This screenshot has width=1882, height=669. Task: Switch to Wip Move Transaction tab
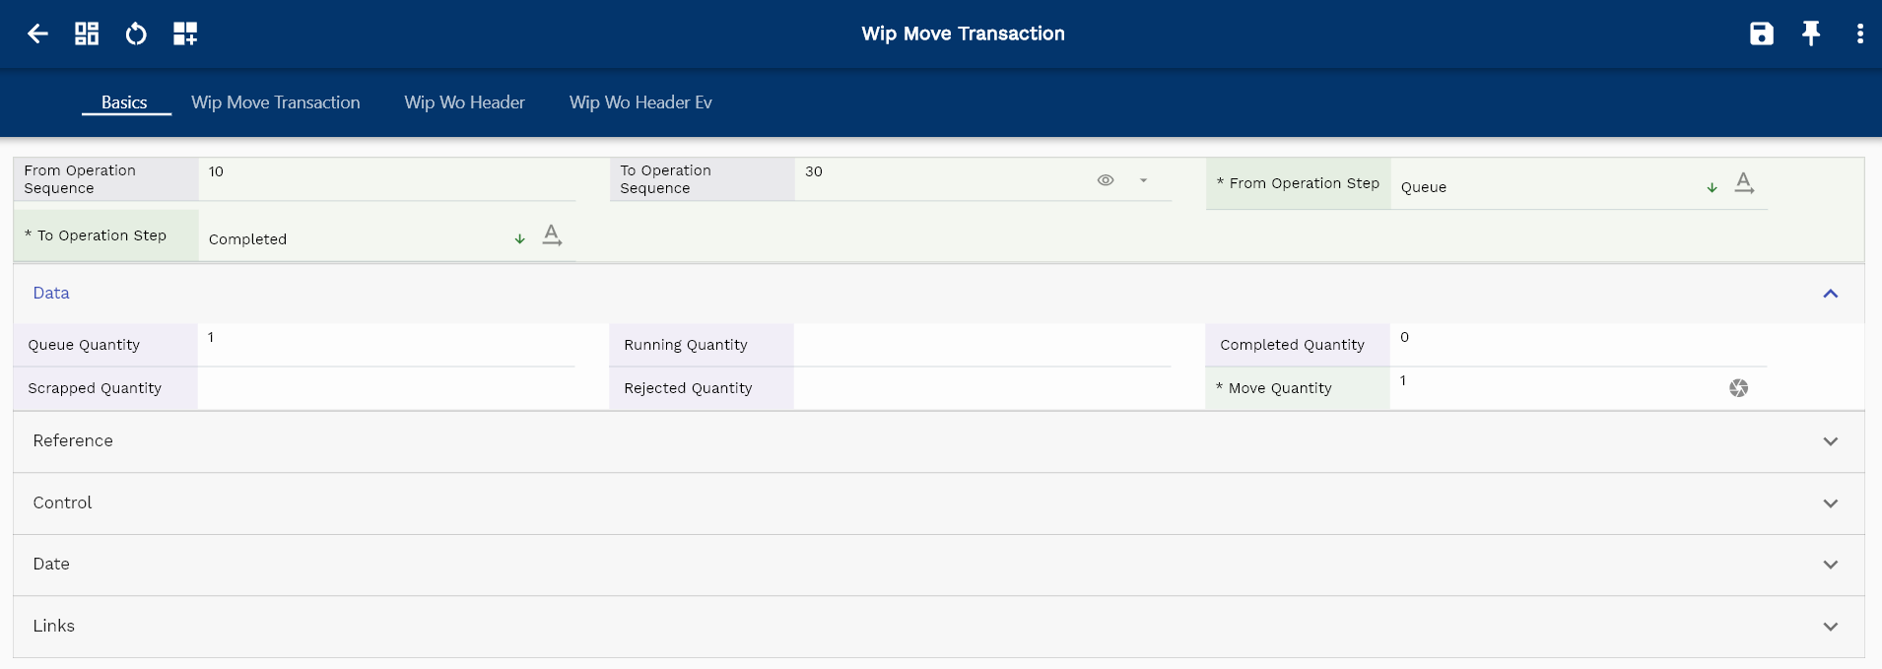[x=275, y=102]
